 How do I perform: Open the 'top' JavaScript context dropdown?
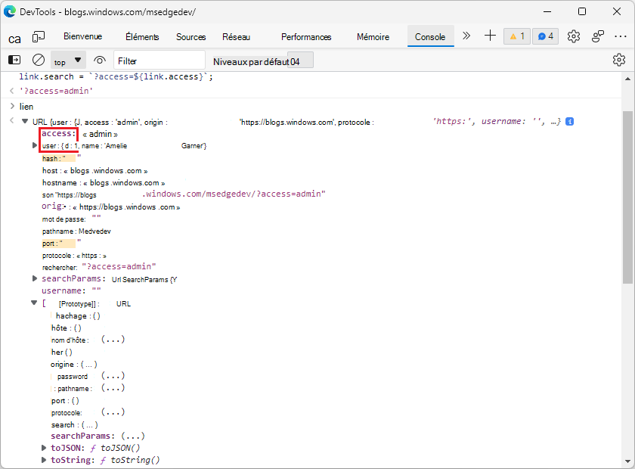coord(68,61)
